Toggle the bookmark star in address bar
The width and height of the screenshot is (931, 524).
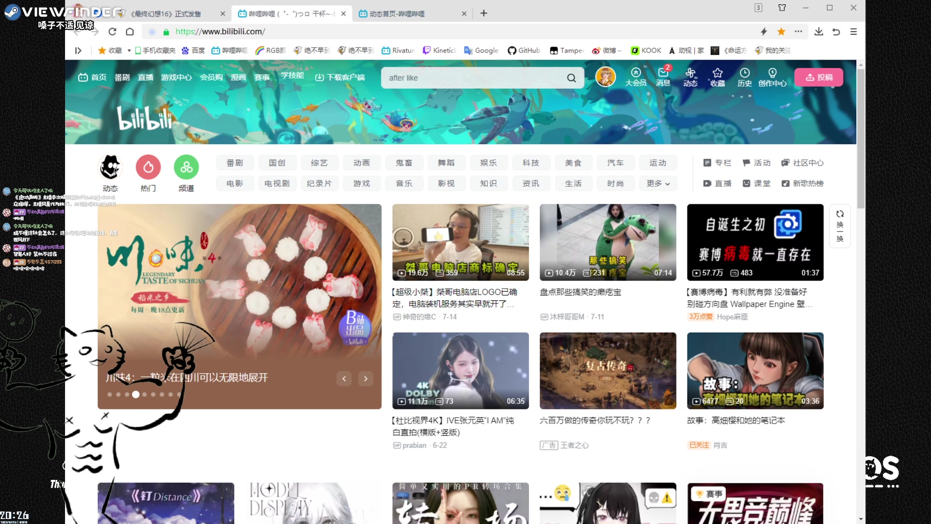tap(781, 32)
